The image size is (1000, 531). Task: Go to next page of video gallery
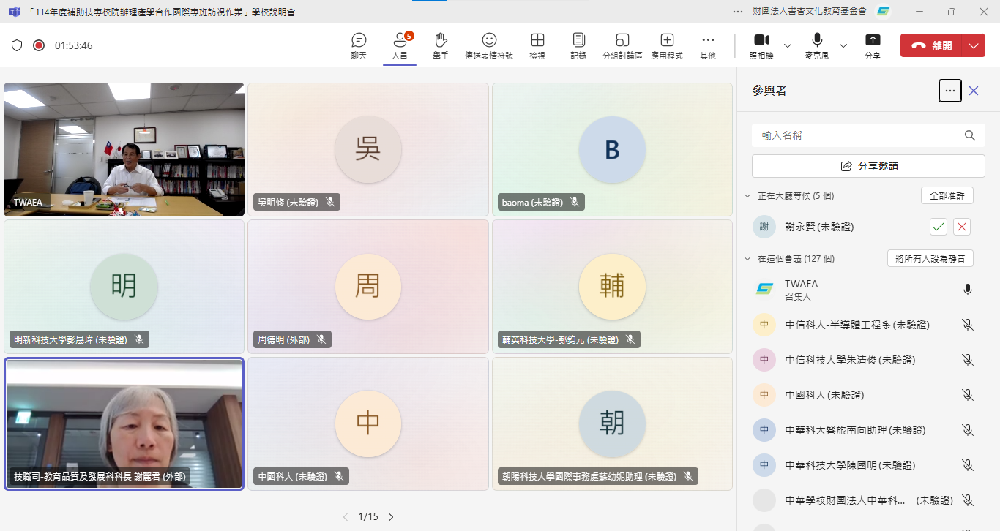pyautogui.click(x=391, y=517)
